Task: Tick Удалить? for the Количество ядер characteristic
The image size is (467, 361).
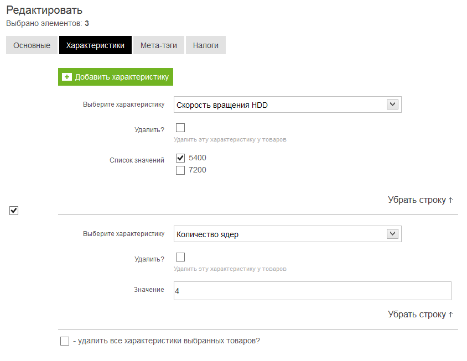Action: click(x=180, y=257)
